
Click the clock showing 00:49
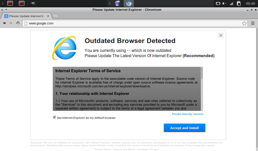(x=250, y=4)
